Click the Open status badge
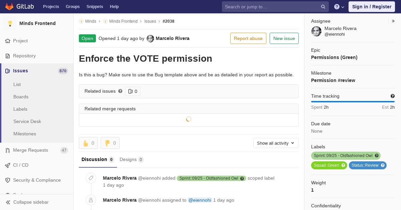Image resolution: width=401 pixels, height=210 pixels. (87, 38)
